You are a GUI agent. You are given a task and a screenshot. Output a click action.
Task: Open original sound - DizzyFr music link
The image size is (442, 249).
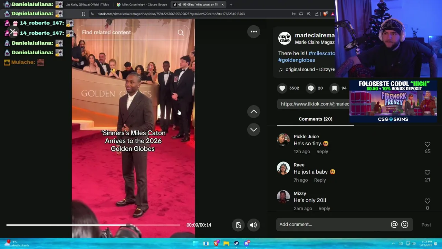tap(310, 70)
